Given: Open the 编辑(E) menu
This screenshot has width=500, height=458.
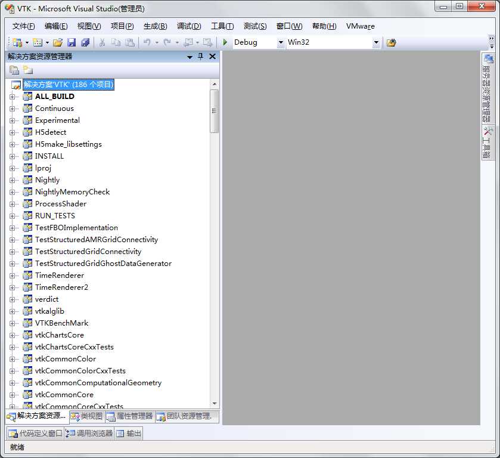Looking at the screenshot, I should [56, 26].
